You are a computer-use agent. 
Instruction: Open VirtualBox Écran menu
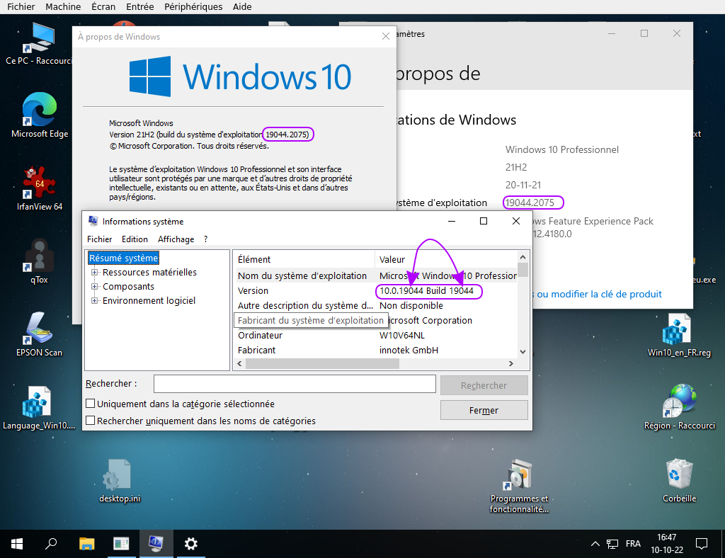pos(103,6)
